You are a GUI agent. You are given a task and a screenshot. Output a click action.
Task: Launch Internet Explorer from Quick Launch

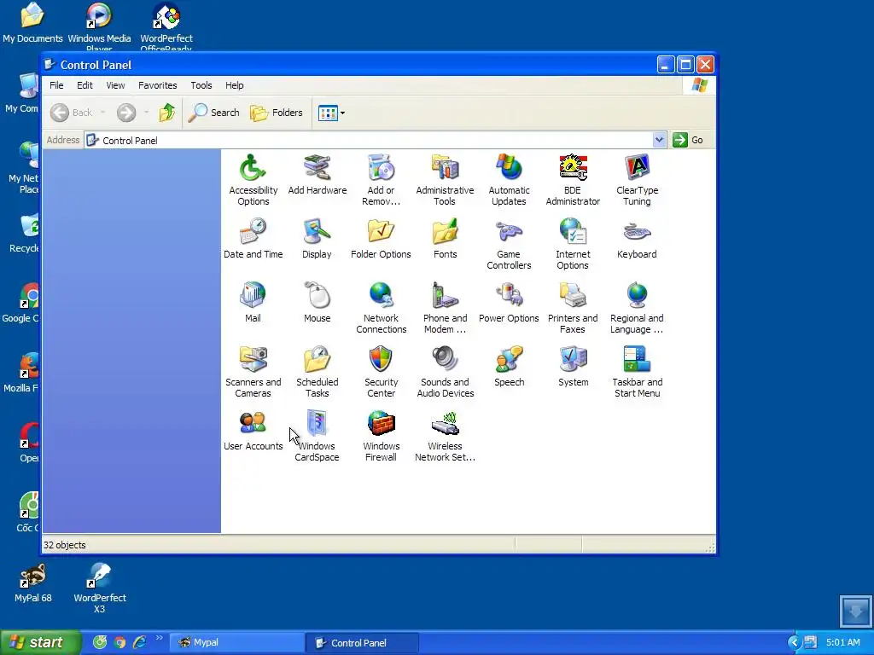click(x=139, y=642)
